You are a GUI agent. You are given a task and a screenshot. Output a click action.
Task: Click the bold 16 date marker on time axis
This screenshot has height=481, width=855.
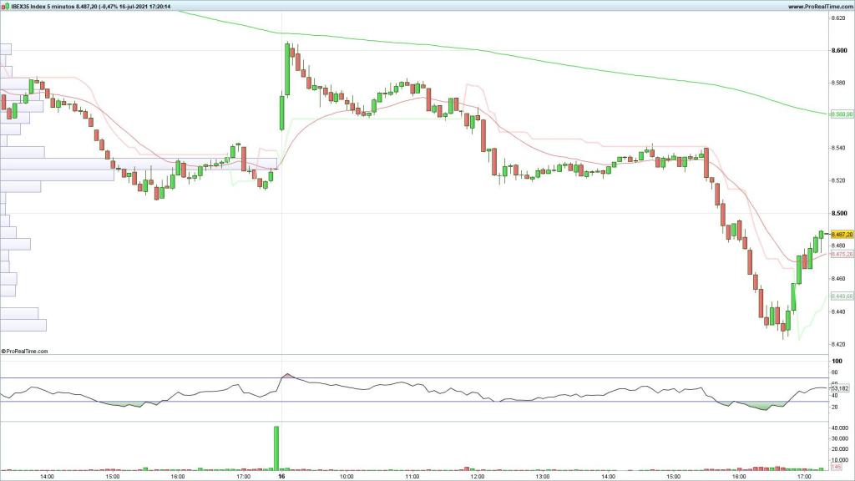(281, 477)
